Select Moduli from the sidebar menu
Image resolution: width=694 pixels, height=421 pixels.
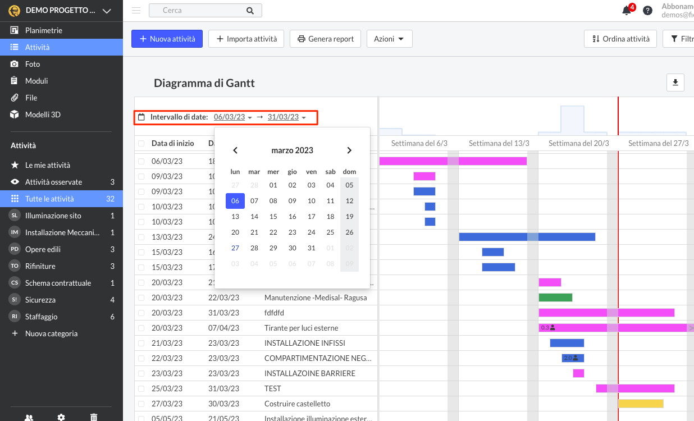36,81
